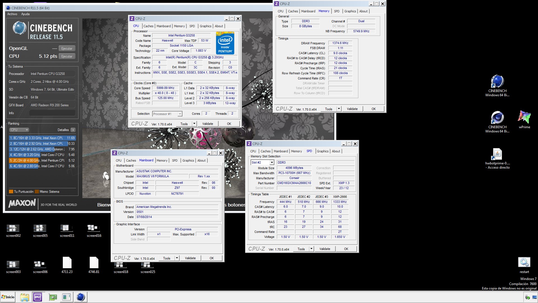Click the Core Speed value 5999.89 MHz
538x303 pixels.
165,88
